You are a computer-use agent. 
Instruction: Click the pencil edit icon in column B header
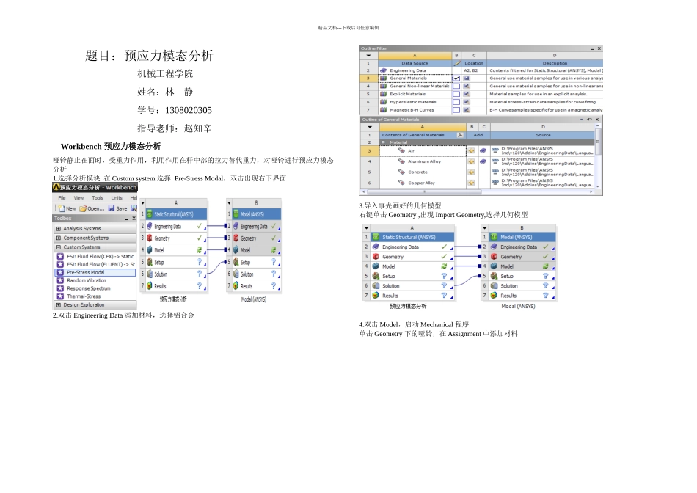coord(456,63)
